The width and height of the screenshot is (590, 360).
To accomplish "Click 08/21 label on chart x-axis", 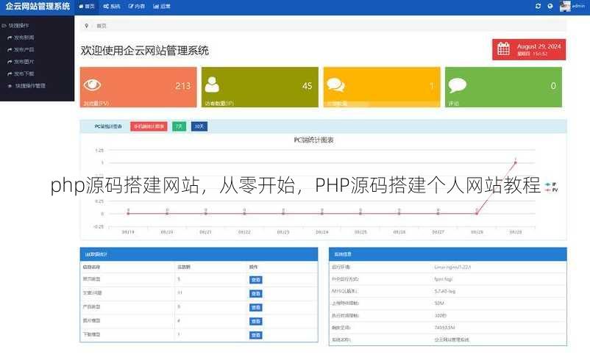I will coord(205,232).
